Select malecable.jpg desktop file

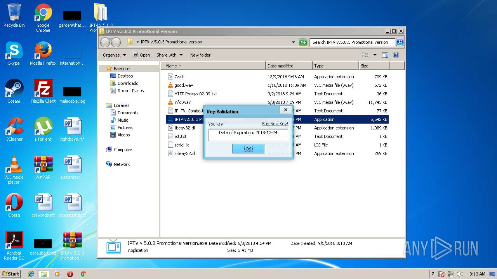(x=72, y=94)
